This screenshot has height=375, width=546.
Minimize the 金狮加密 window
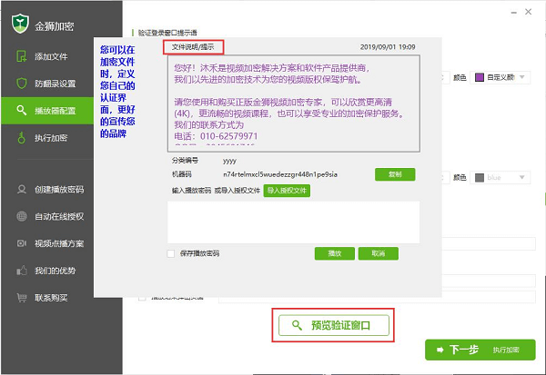[513, 13]
